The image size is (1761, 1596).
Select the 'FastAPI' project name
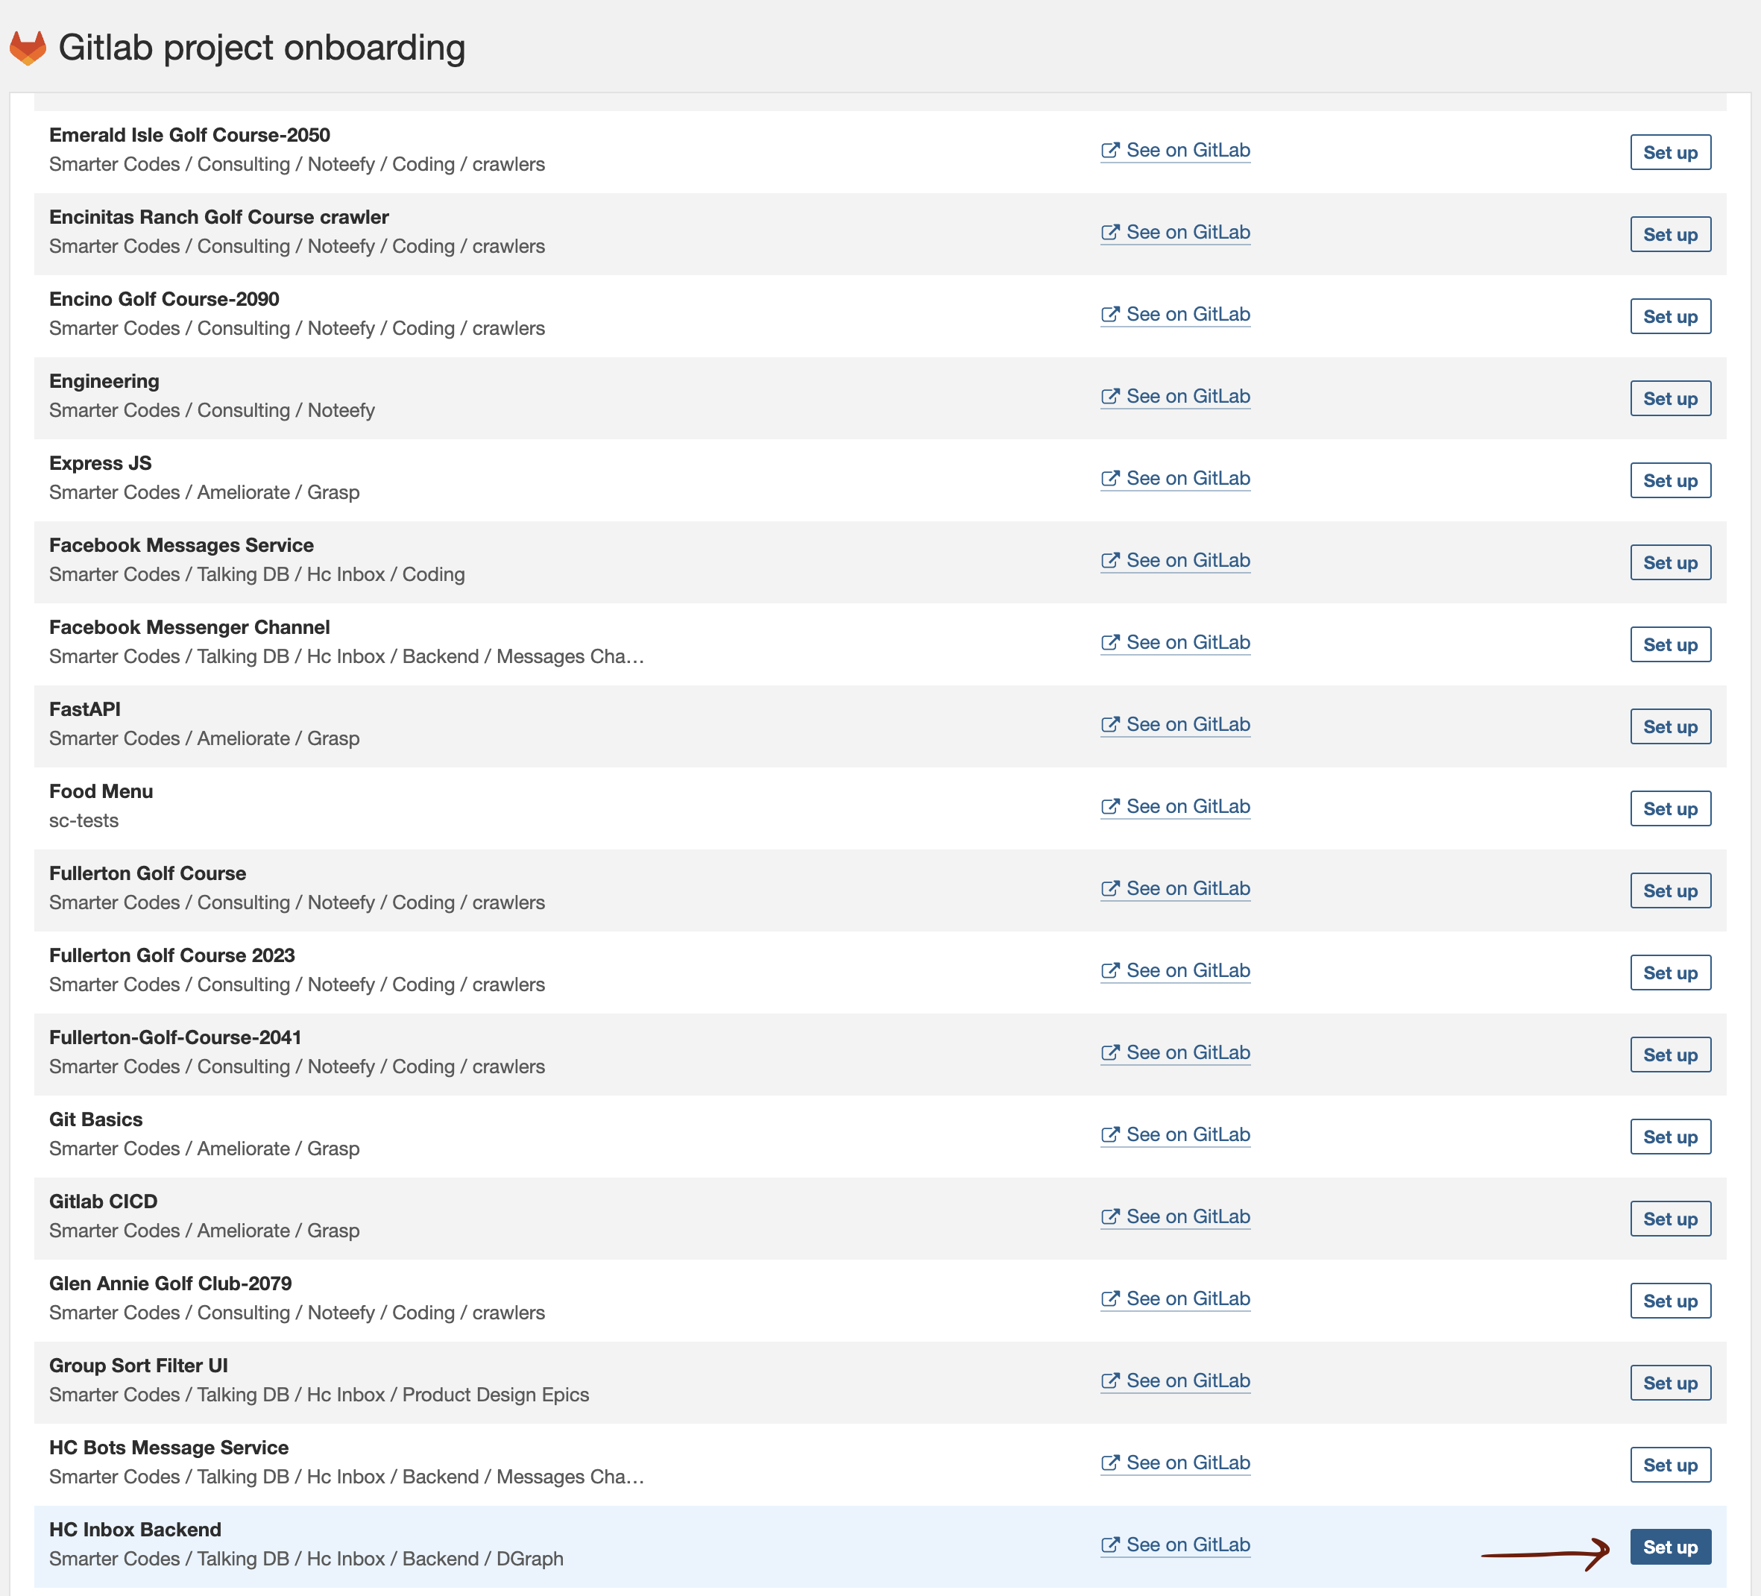pos(85,710)
